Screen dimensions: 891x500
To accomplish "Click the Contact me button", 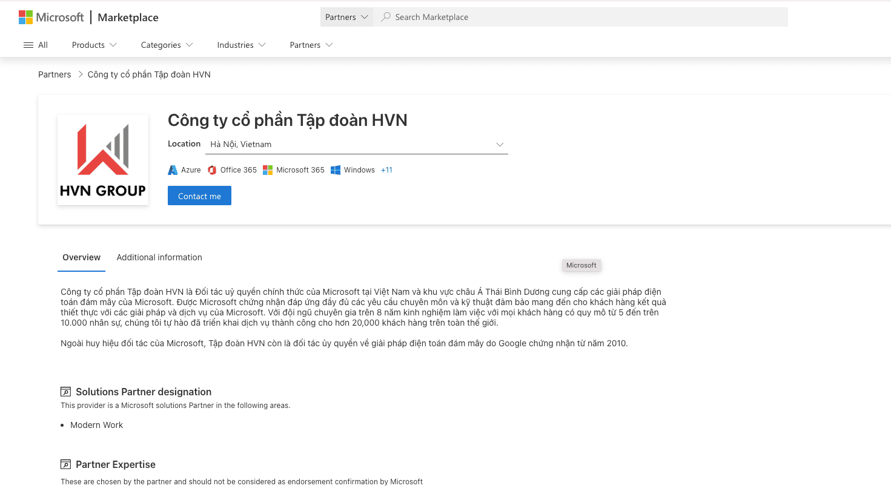I will (x=199, y=196).
